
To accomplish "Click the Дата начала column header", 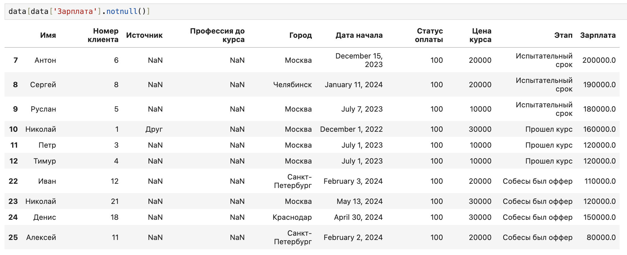I will point(359,35).
